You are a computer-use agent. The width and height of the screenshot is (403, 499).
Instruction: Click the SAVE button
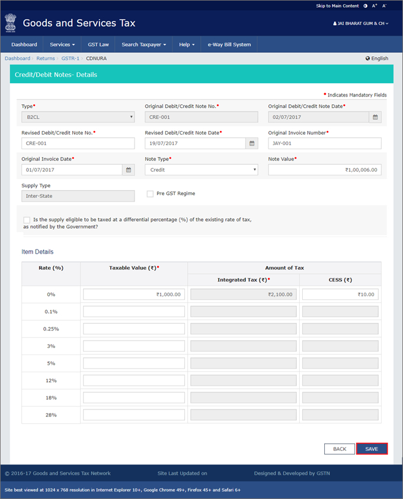coord(372,449)
